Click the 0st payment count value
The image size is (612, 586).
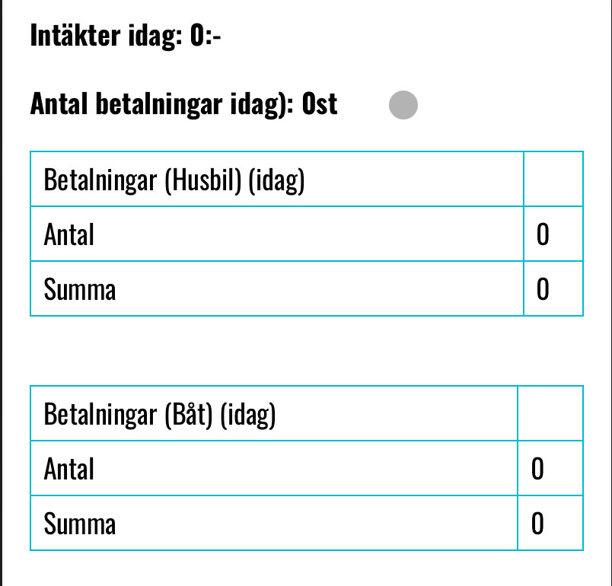point(320,104)
